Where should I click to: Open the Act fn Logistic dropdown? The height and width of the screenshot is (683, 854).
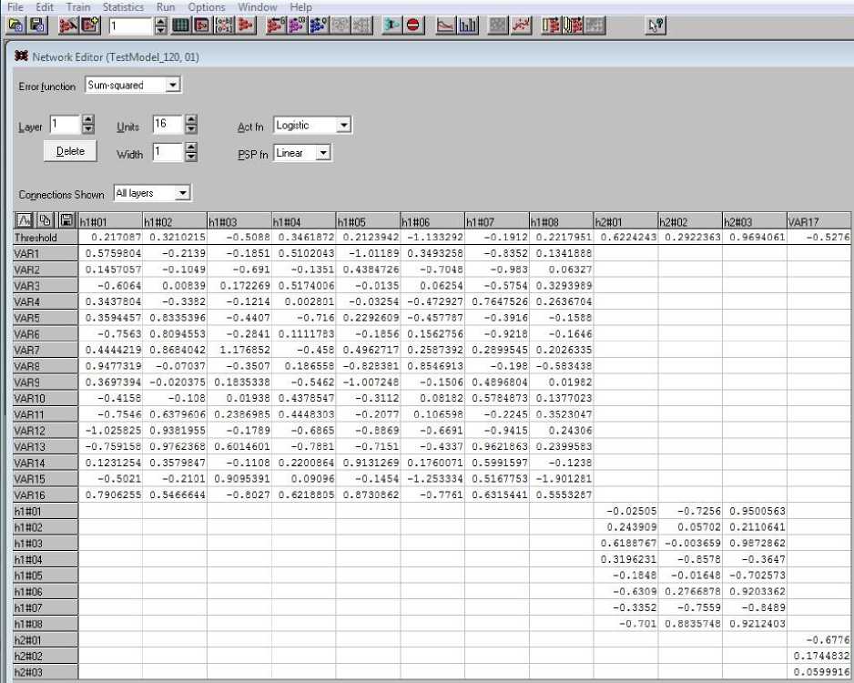[343, 126]
